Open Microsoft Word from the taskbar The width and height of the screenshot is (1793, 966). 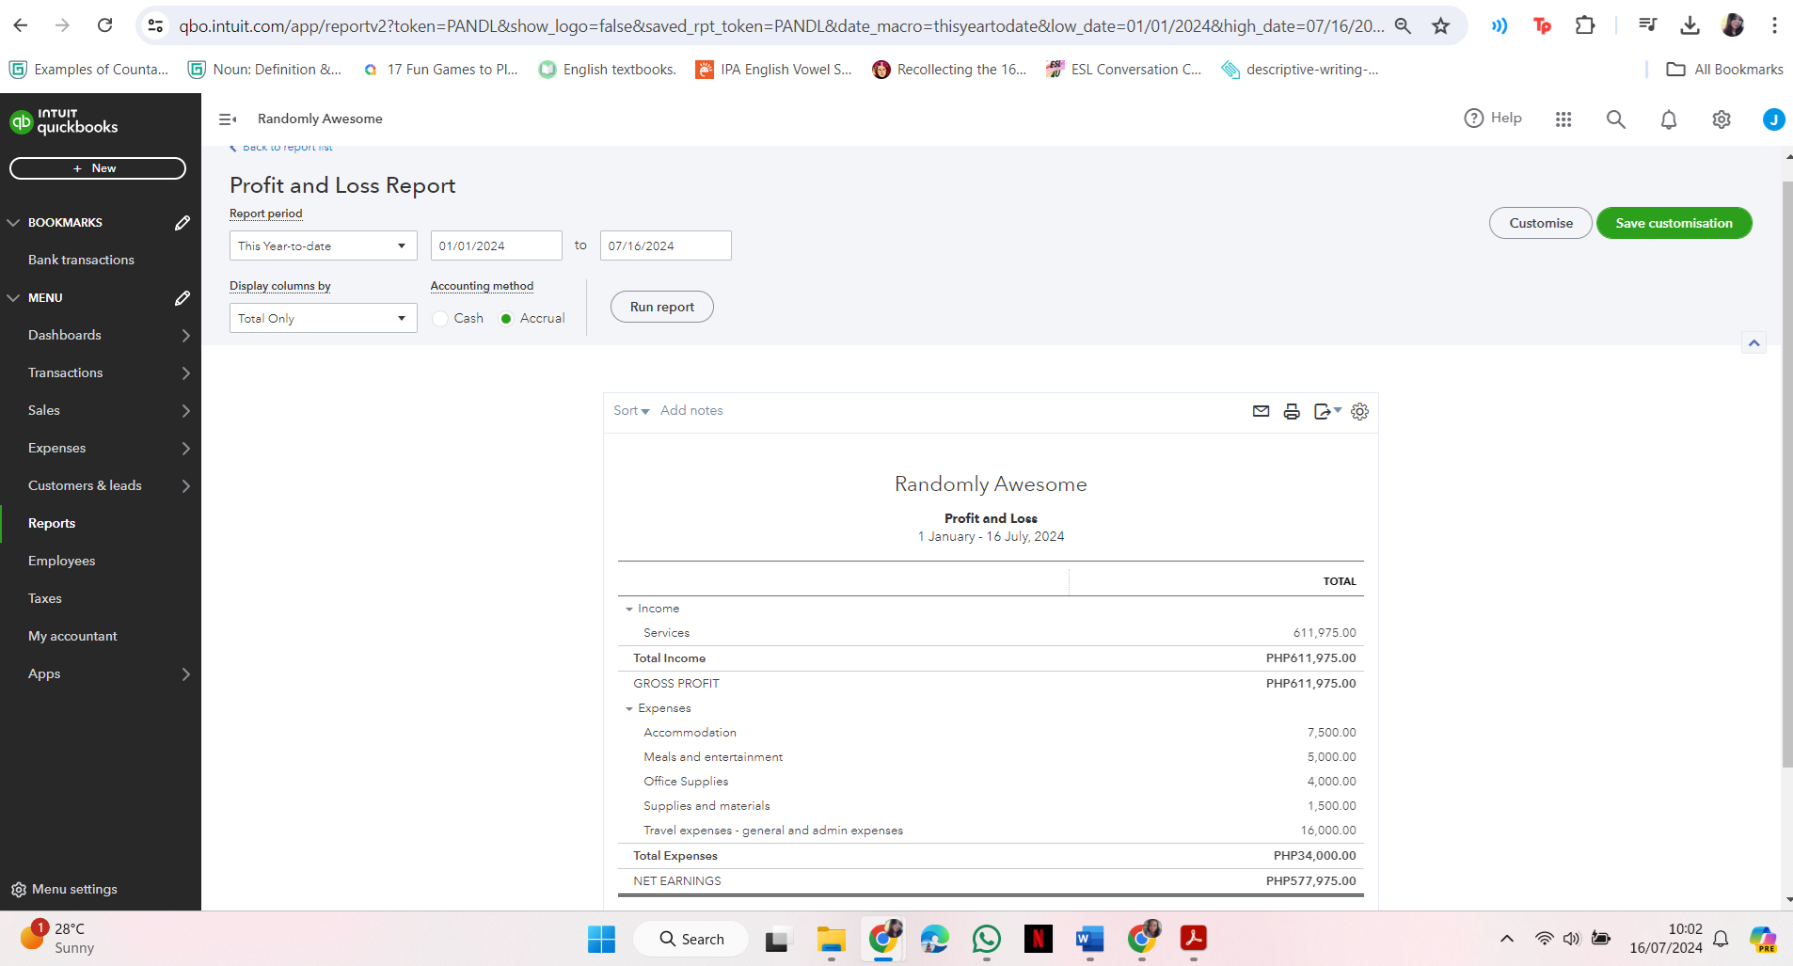coord(1089,939)
